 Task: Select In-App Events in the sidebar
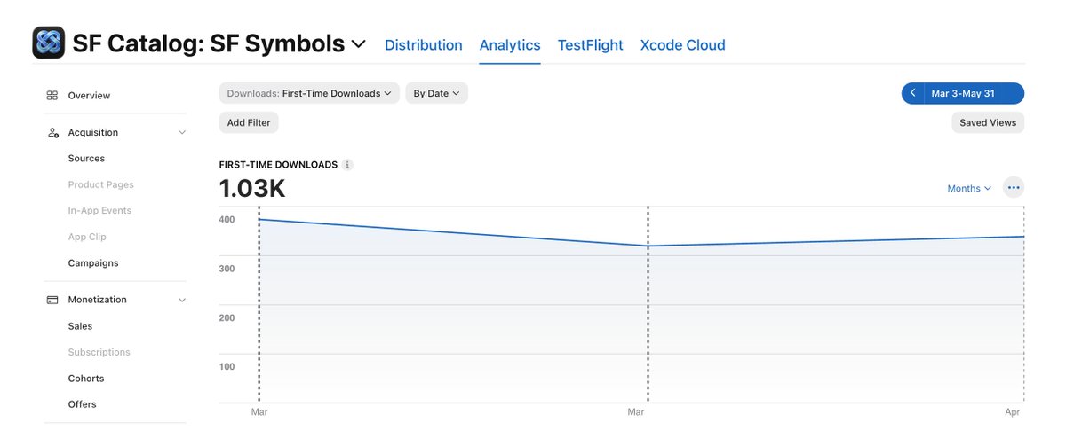(x=99, y=211)
